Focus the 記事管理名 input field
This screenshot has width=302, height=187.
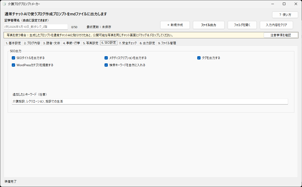click(x=36, y=27)
